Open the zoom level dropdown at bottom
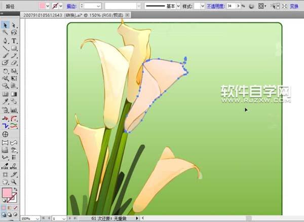This screenshot has width=304, height=222. 38,218
